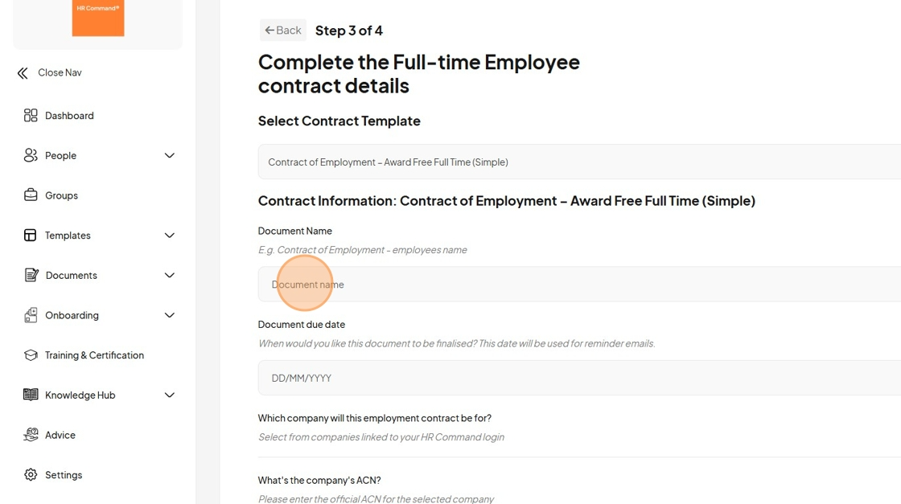Click the Templates layout icon
901x504 pixels.
click(31, 236)
